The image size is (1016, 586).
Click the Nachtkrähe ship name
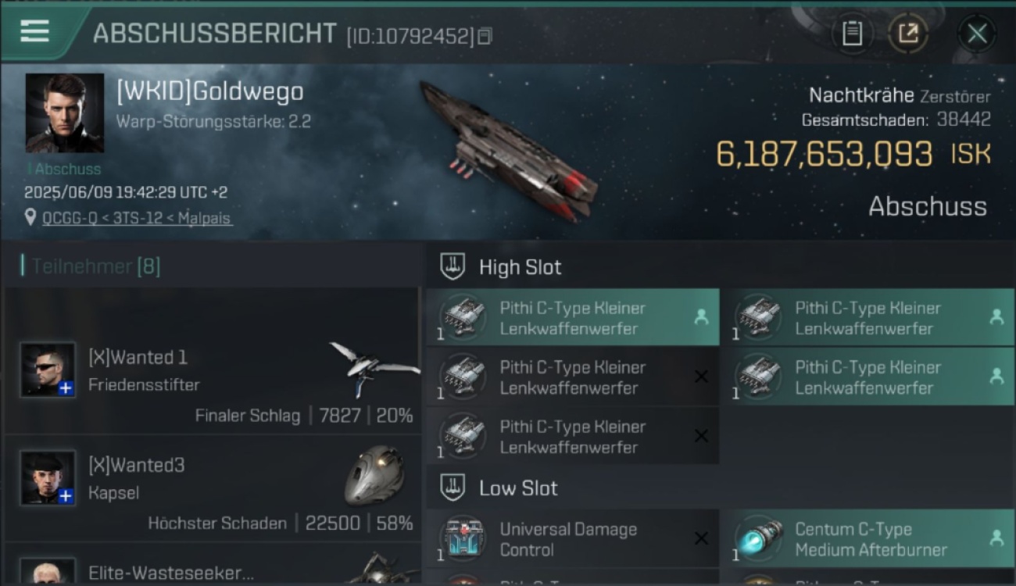[x=861, y=96]
